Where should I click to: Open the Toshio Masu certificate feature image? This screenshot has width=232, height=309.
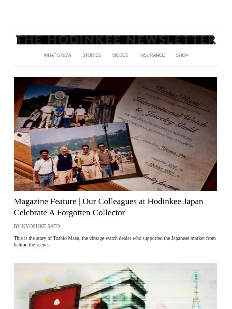tap(115, 134)
